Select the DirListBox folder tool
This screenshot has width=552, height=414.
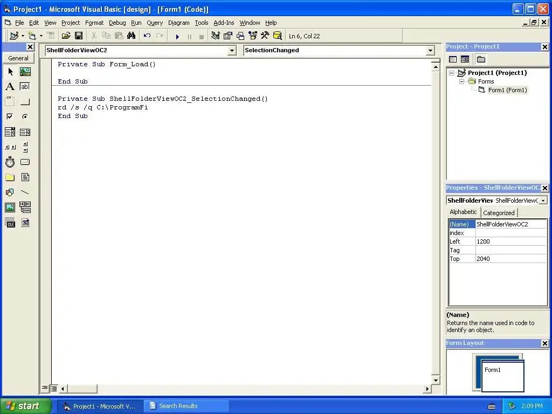10,177
